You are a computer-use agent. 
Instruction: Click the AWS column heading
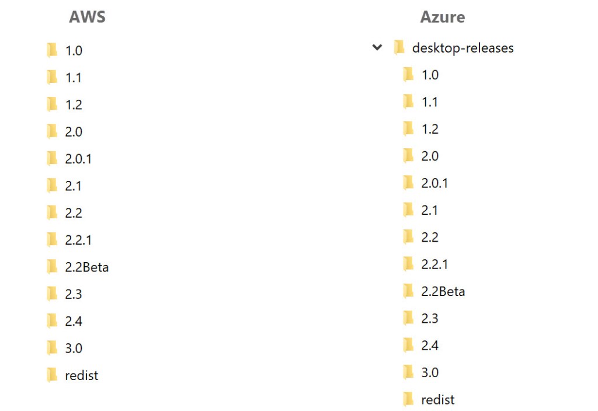[x=87, y=17]
